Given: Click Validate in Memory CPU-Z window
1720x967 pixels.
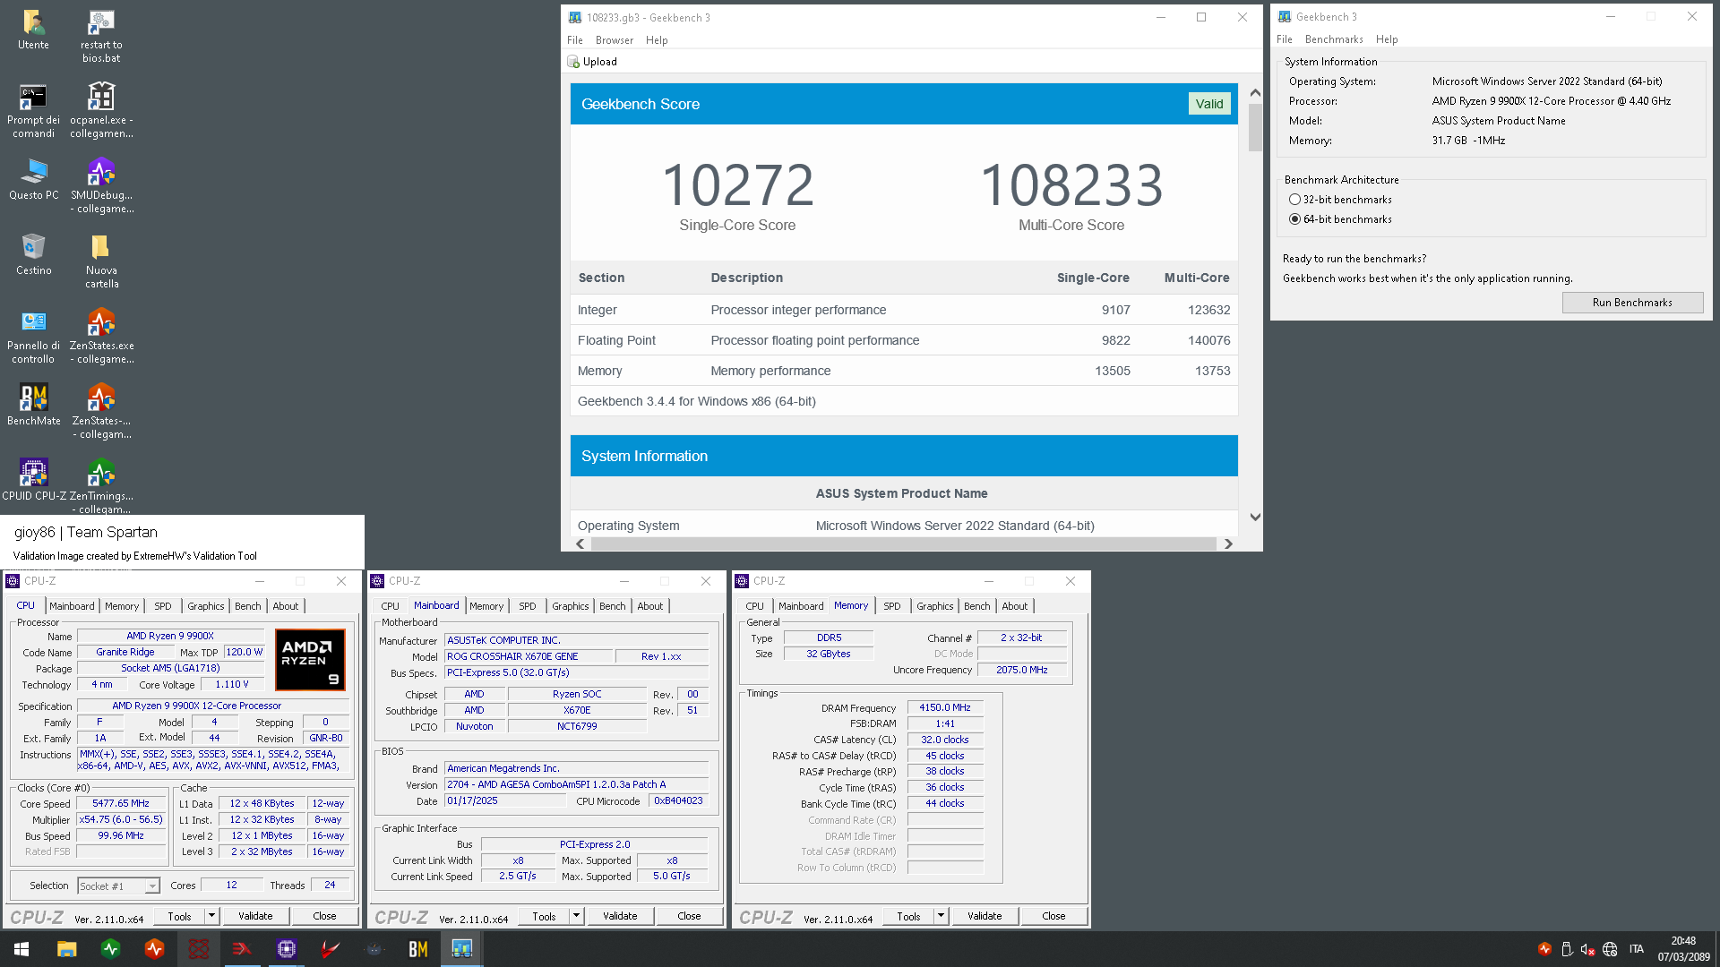Looking at the screenshot, I should pos(985,916).
